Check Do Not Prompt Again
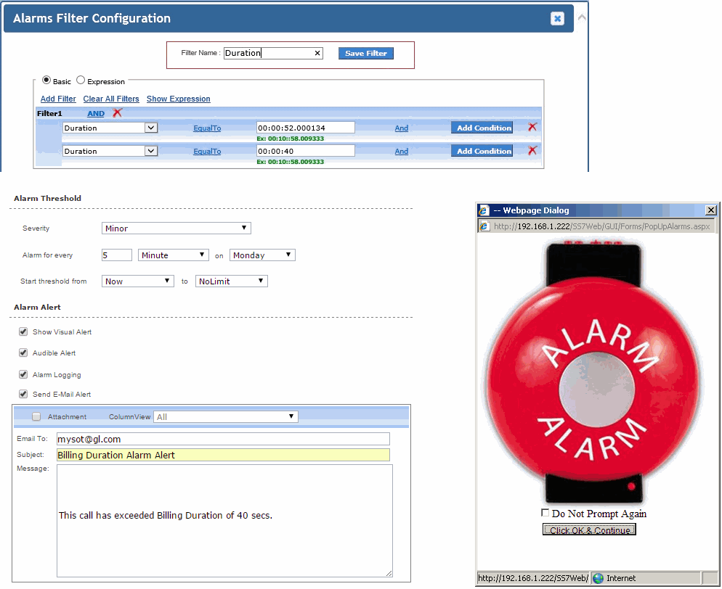Screen dimensions: 722x589 click(545, 513)
